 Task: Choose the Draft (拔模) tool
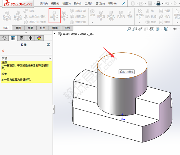[x=151, y=16]
